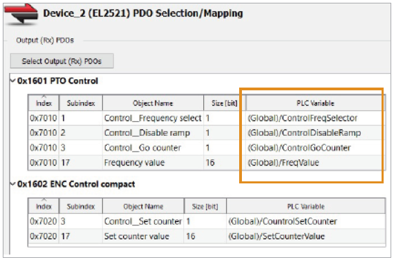Click Subindex column header in PTO Control table
This screenshot has height=262, width=394.
tap(81, 103)
